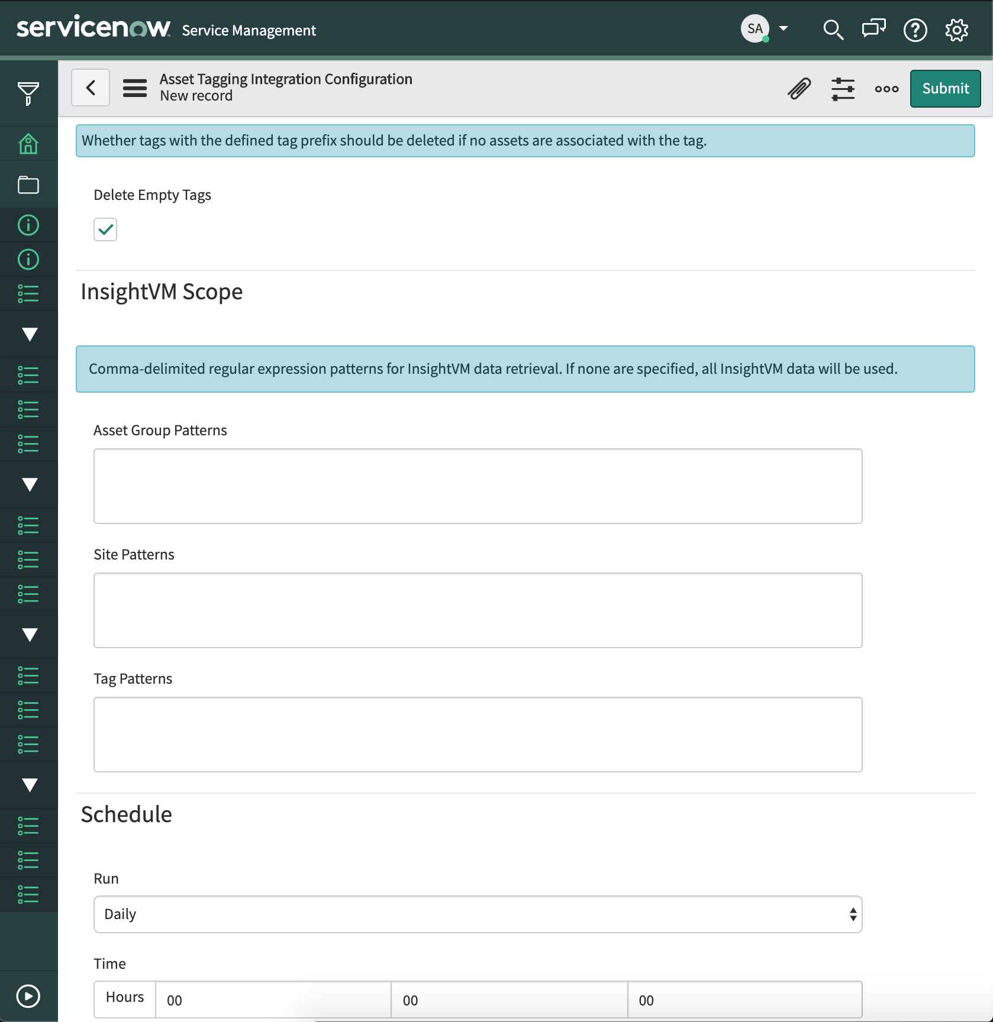Image resolution: width=993 pixels, height=1022 pixels.
Task: Submit the new configuration record
Action: coord(945,89)
